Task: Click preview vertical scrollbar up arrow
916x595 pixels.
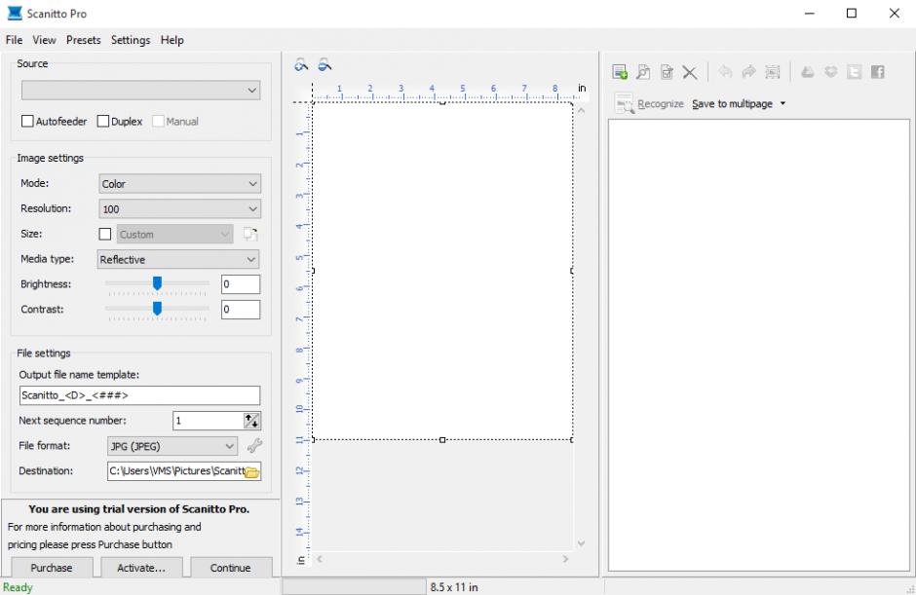Action: coord(581,110)
